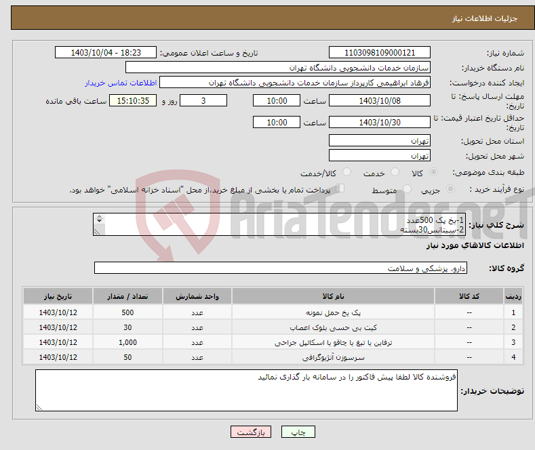Click the surgical blade item name in row 3
The width and height of the screenshot is (535, 450).
pos(334,343)
